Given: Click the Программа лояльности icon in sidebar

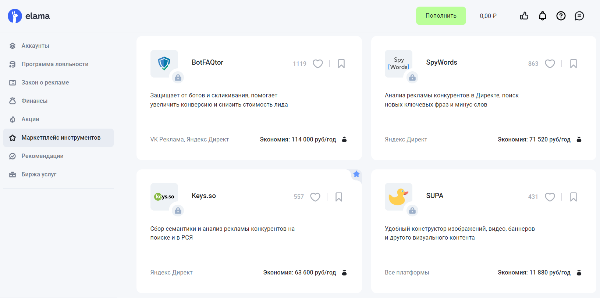Looking at the screenshot, I should click(13, 64).
